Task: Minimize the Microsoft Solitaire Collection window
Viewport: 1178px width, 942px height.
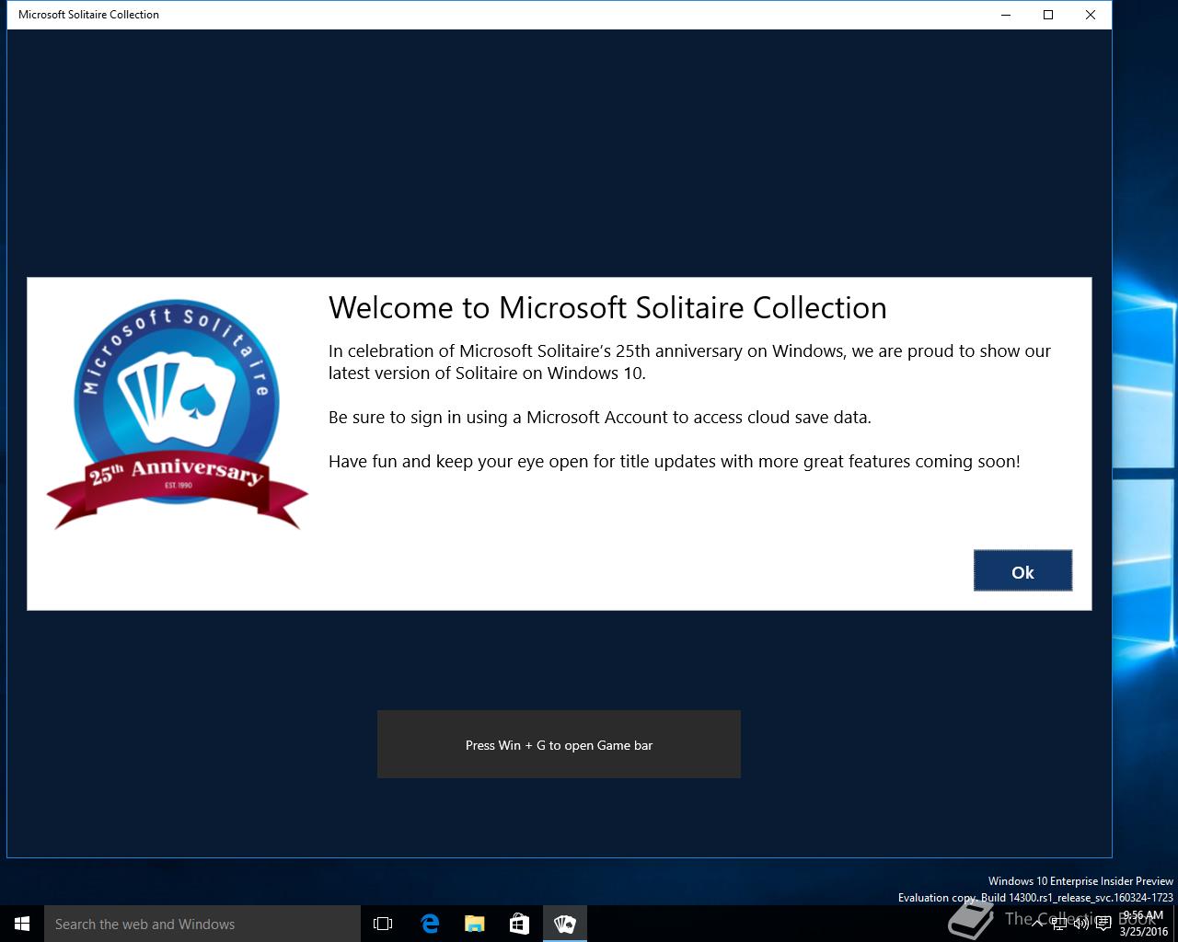Action: tap(1006, 15)
